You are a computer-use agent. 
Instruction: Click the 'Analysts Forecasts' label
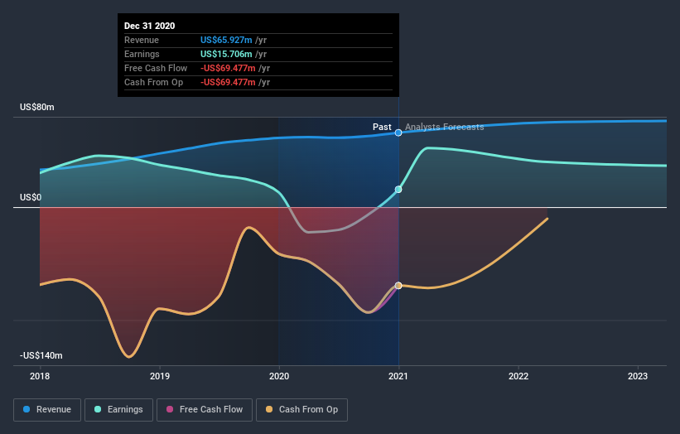tap(445, 127)
